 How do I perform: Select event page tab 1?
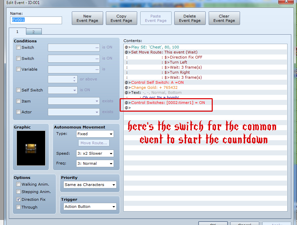pos(17,32)
